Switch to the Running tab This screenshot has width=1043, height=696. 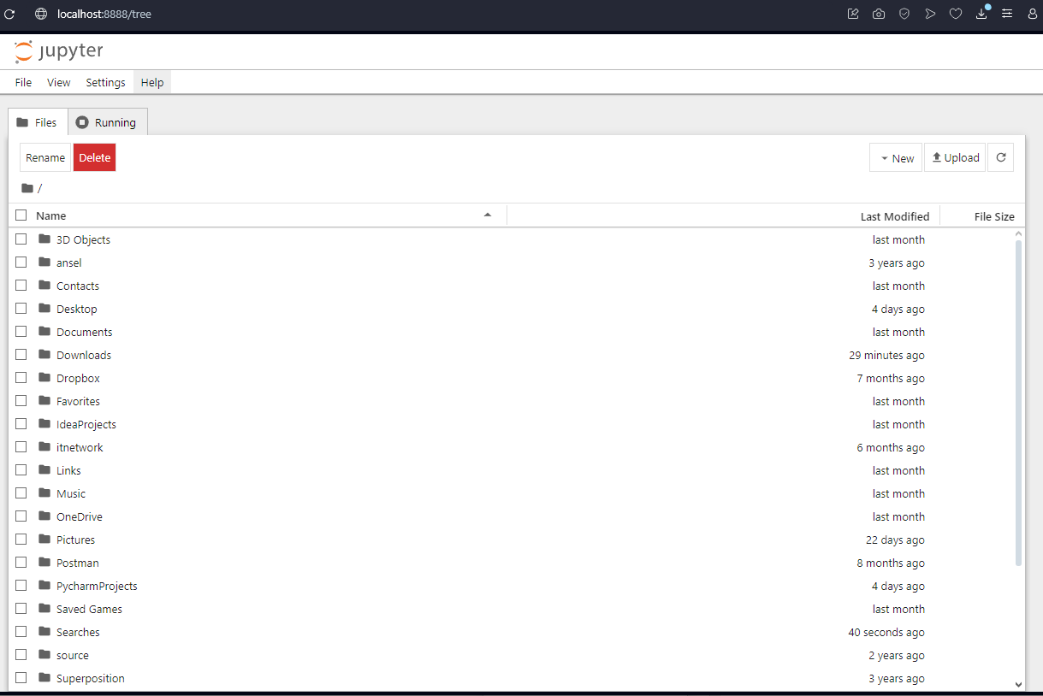107,121
